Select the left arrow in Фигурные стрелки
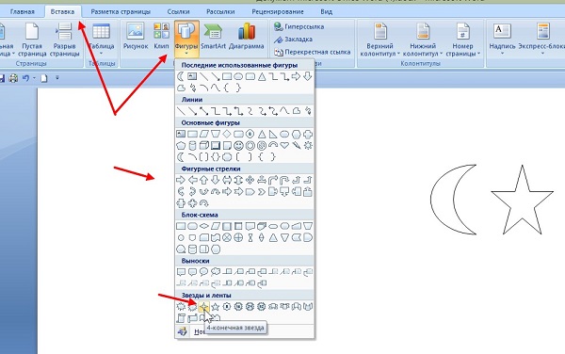Screen dimensions: 565x354 point(192,180)
